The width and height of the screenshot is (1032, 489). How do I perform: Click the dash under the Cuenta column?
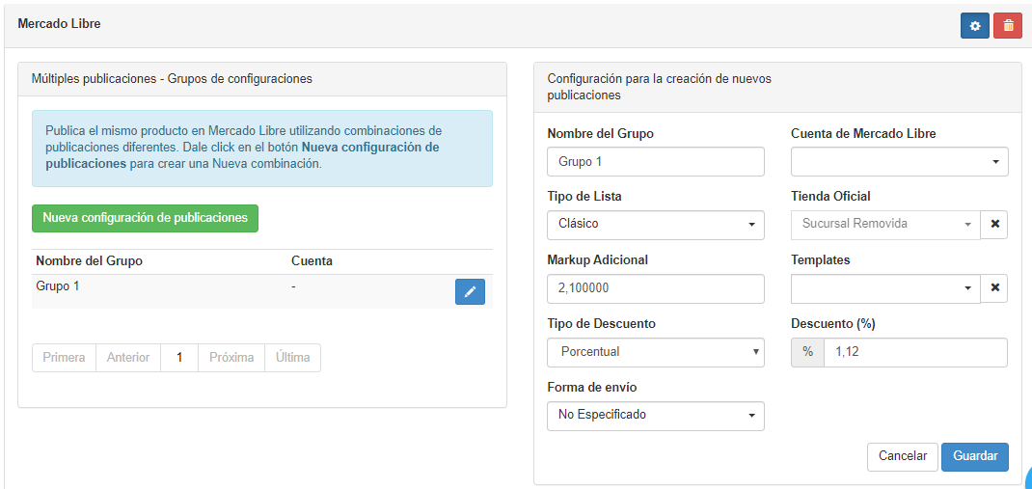pyautogui.click(x=293, y=286)
